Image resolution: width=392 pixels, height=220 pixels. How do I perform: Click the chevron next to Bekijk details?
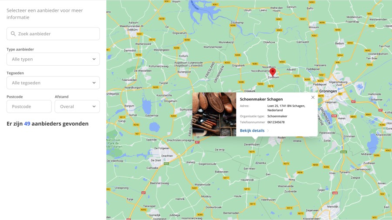[268, 131]
